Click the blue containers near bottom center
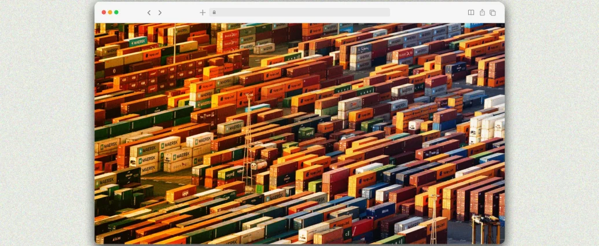Image resolution: width=599 pixels, height=246 pixels. click(x=379, y=210)
